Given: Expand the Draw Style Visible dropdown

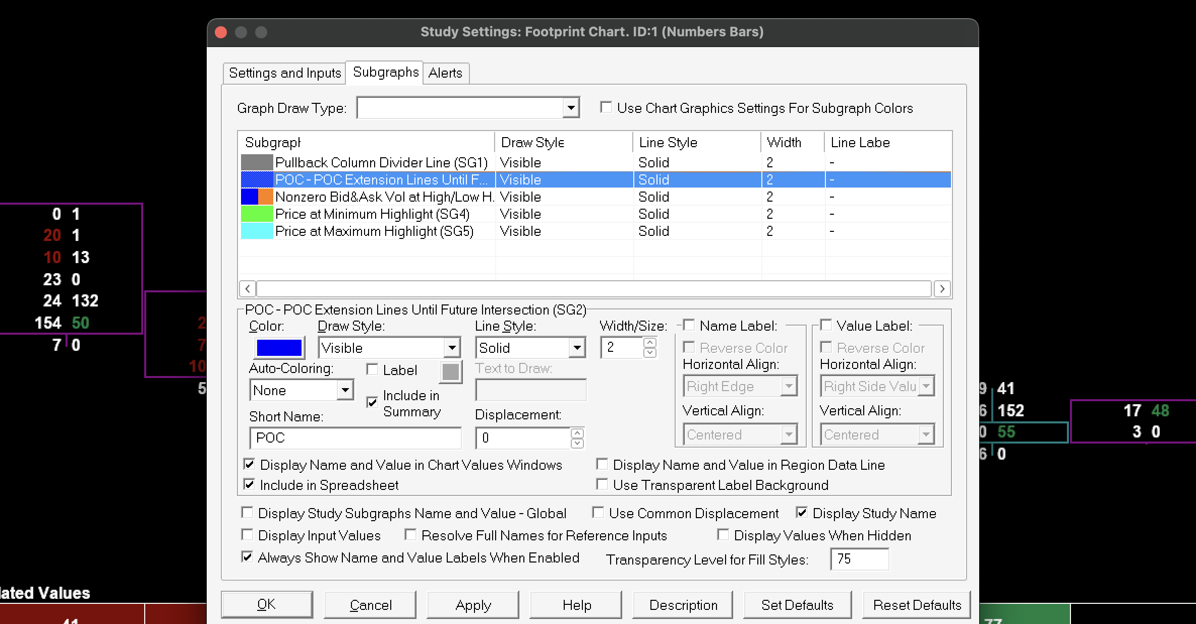Looking at the screenshot, I should coord(452,348).
